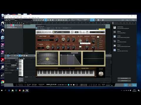Solo the track with its S button
141x105 pixels.
click(10, 25)
